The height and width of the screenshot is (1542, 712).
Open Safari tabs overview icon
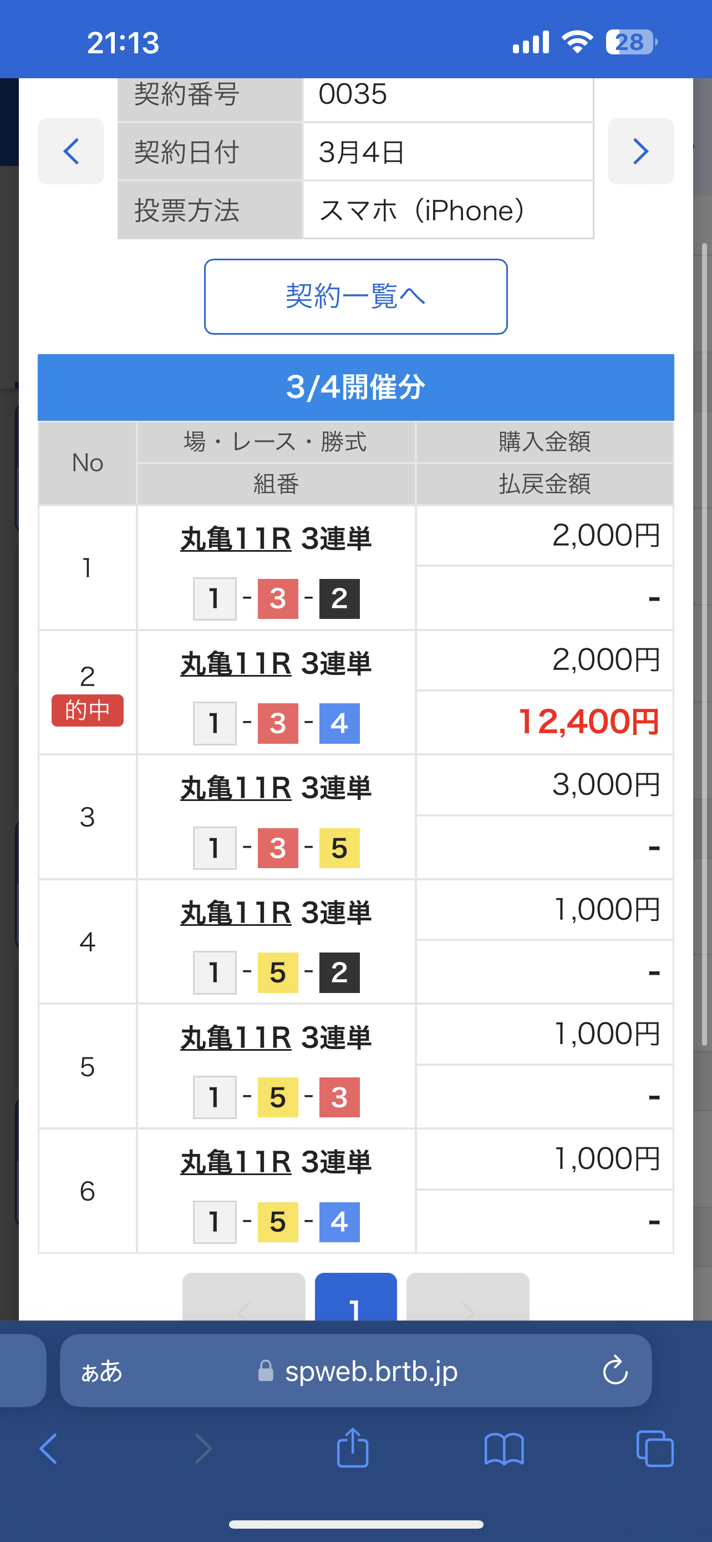pyautogui.click(x=655, y=1449)
